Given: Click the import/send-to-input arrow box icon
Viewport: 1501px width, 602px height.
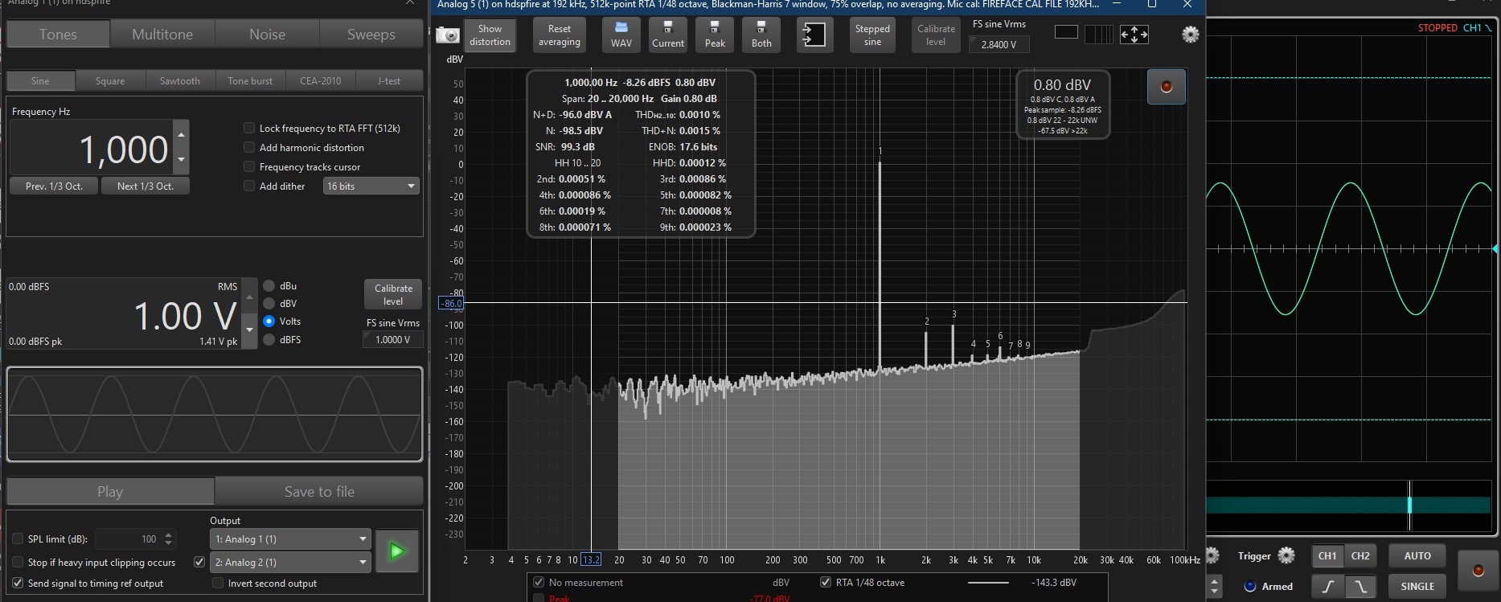Looking at the screenshot, I should (x=814, y=35).
